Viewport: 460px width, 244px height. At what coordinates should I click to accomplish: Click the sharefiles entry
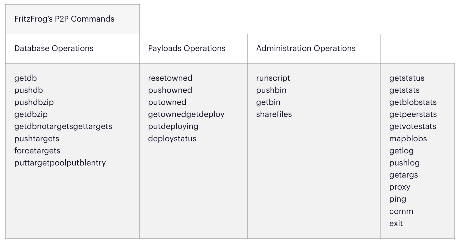(x=274, y=114)
